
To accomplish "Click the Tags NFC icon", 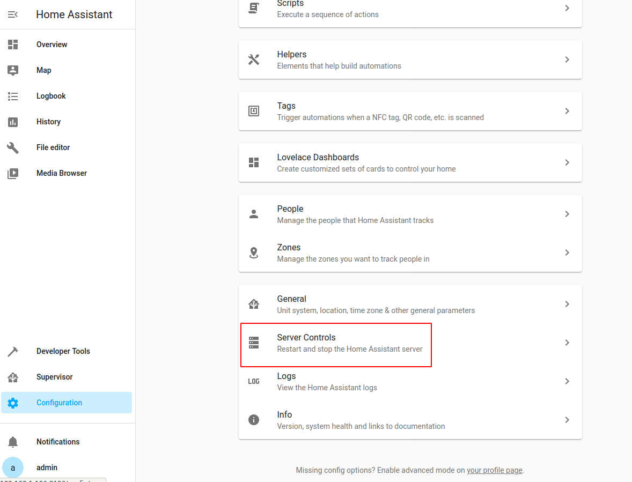I will [x=254, y=111].
